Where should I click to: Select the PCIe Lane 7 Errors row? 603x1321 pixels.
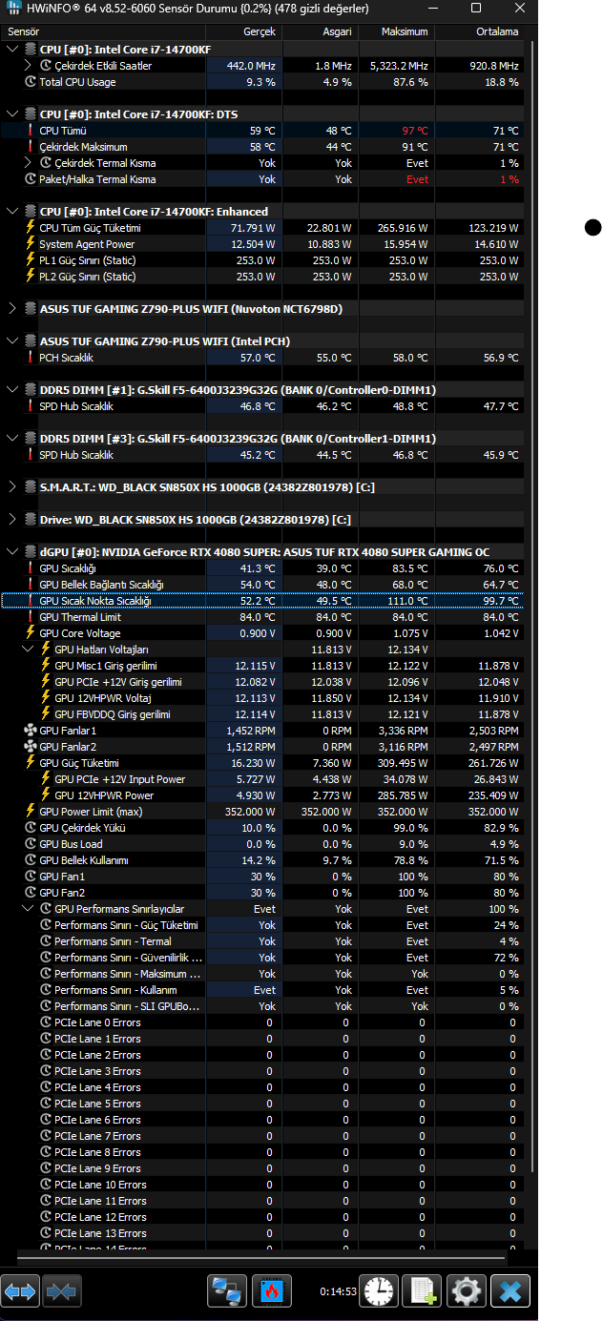262,1136
